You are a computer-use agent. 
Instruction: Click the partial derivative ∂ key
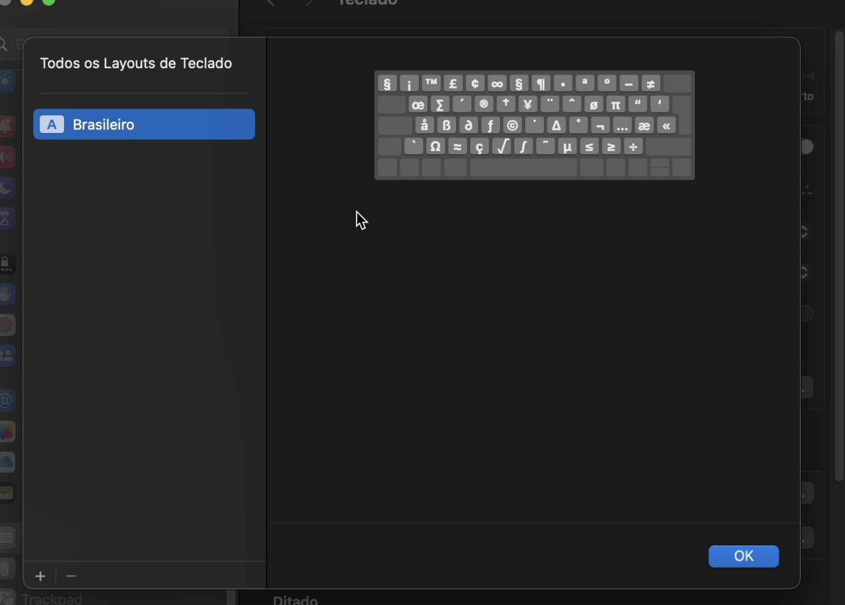(x=468, y=126)
